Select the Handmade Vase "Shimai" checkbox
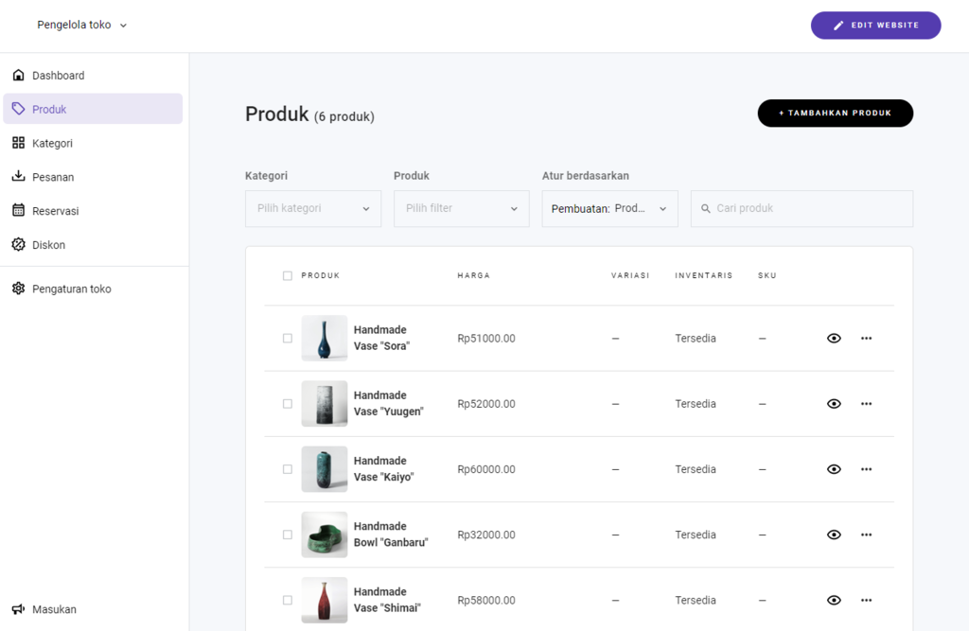 288,600
